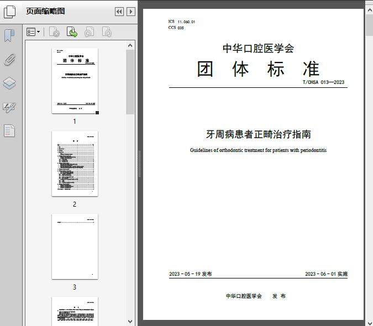Image resolution: width=373 pixels, height=326 pixels.
Task: Click the right-arrow expand panel button
Action: click(x=131, y=12)
